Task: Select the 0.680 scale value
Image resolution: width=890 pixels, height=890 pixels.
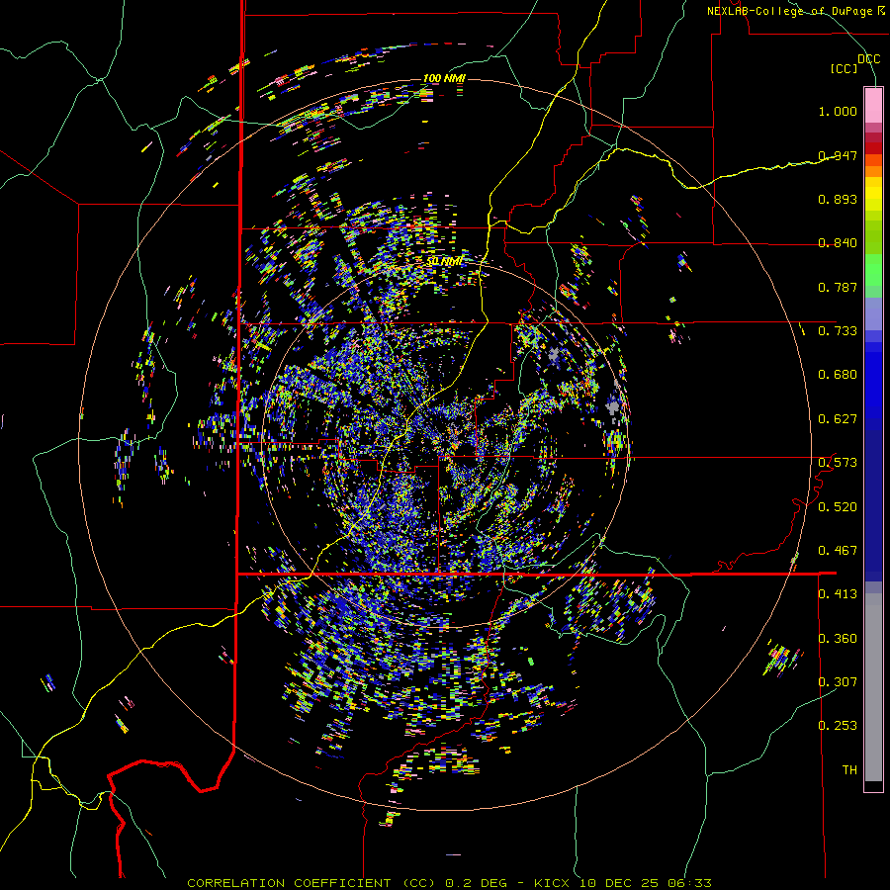Action: click(x=838, y=375)
